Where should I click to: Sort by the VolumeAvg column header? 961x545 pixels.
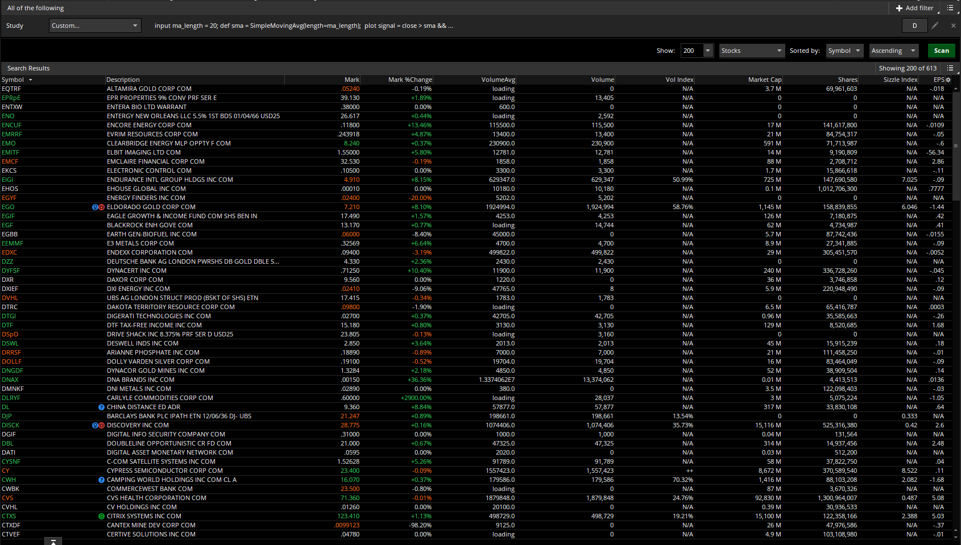(498, 80)
